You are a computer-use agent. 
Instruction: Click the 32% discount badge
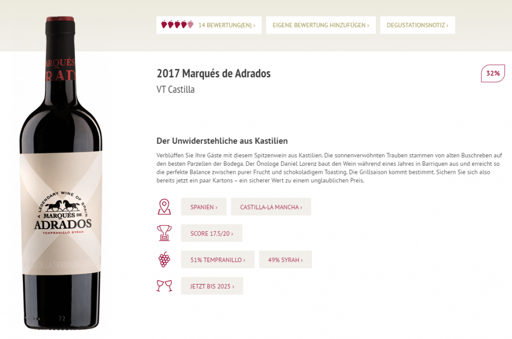(x=492, y=73)
